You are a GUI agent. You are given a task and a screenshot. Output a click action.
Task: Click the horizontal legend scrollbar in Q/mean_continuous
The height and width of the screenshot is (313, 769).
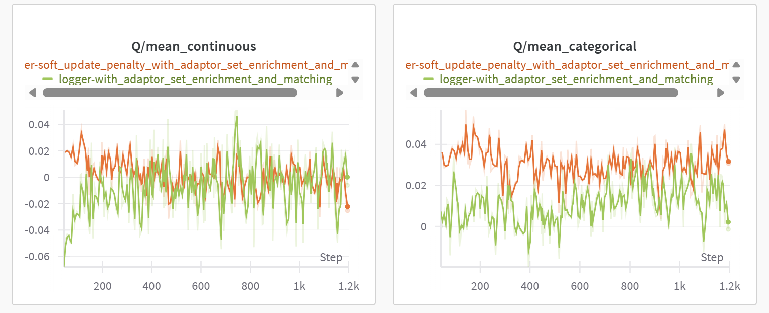click(x=170, y=93)
